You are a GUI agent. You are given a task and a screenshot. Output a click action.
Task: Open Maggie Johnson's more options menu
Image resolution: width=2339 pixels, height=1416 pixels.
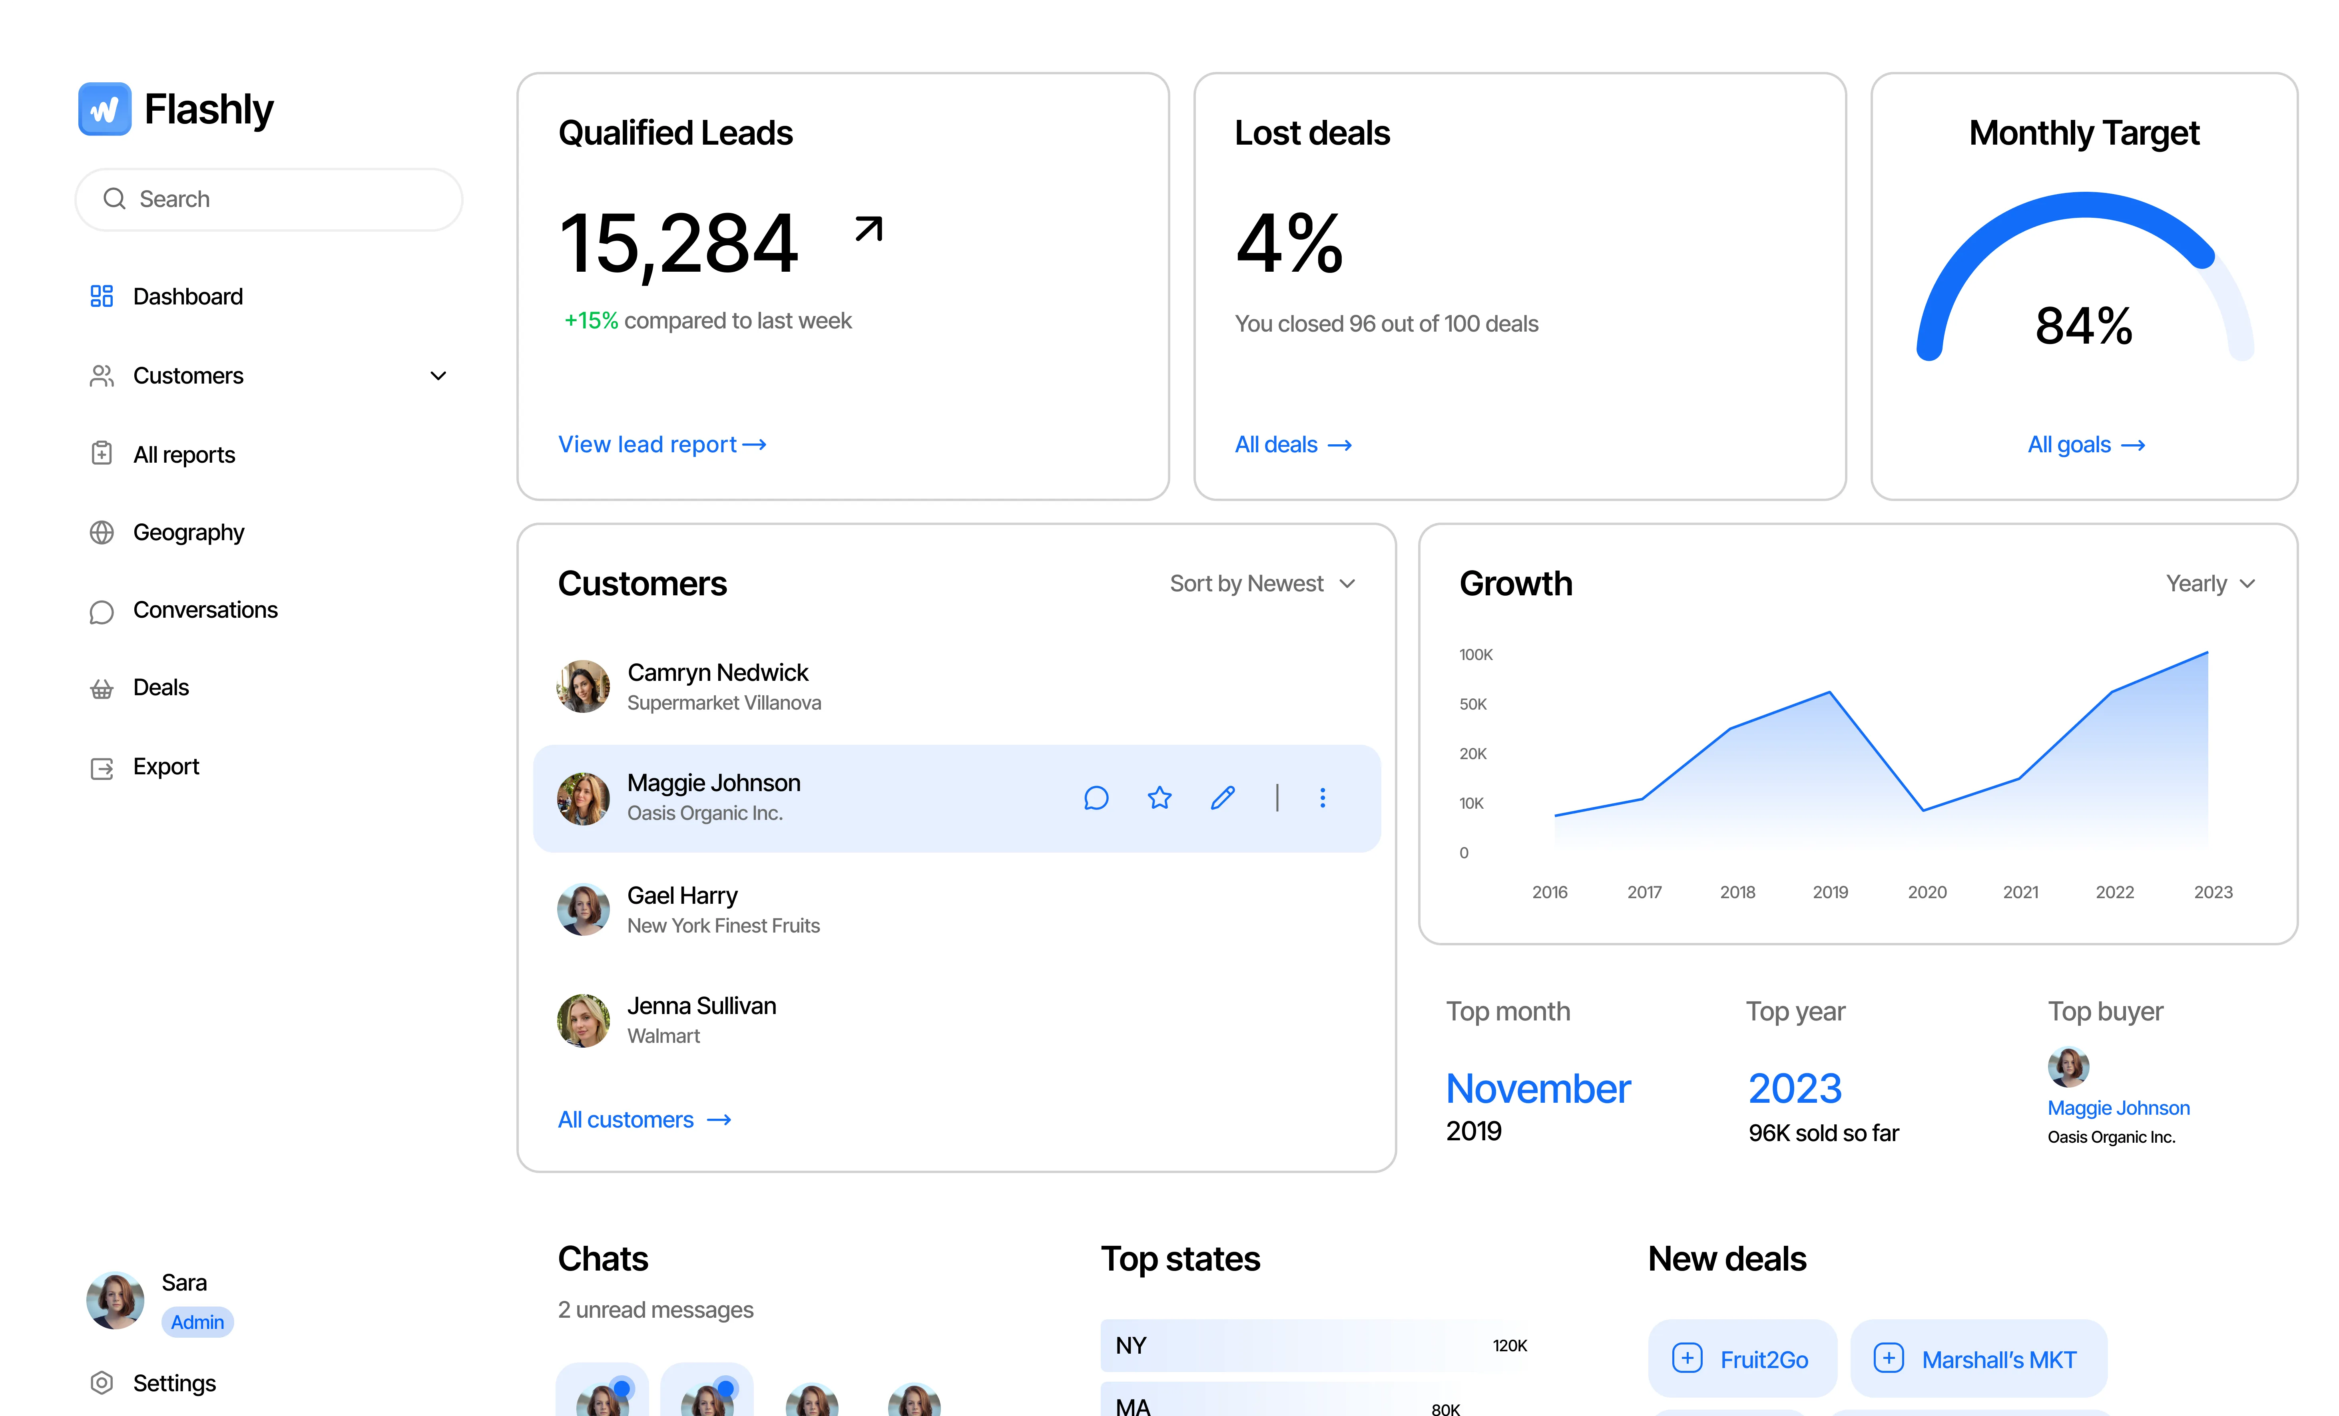click(1322, 798)
